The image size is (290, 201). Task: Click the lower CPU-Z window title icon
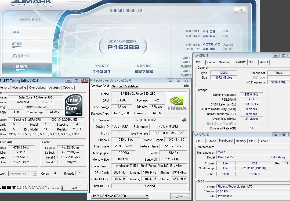pos(196,134)
